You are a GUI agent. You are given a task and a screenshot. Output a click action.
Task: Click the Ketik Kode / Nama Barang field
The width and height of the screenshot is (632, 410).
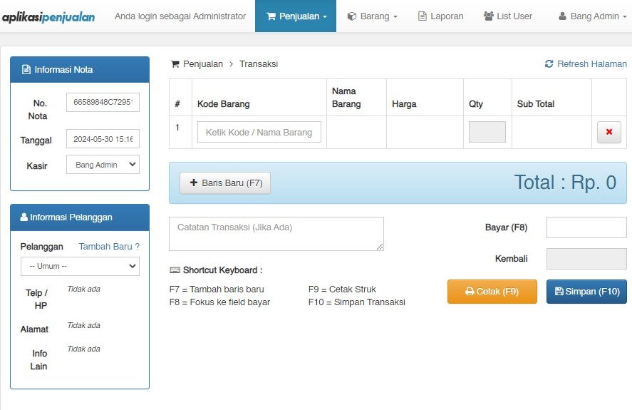pyautogui.click(x=259, y=132)
